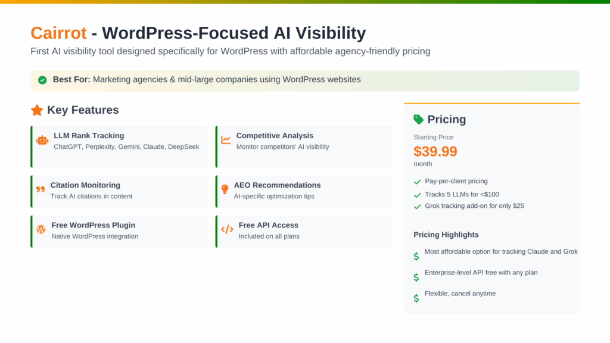Click the robot icon for LLM Rank Tracking
The image size is (610, 343).
[42, 141]
